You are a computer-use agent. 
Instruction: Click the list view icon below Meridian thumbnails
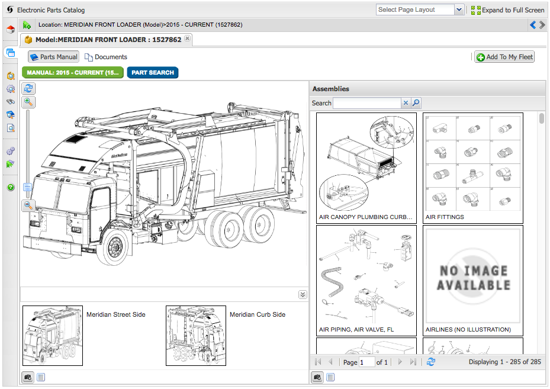(x=41, y=377)
